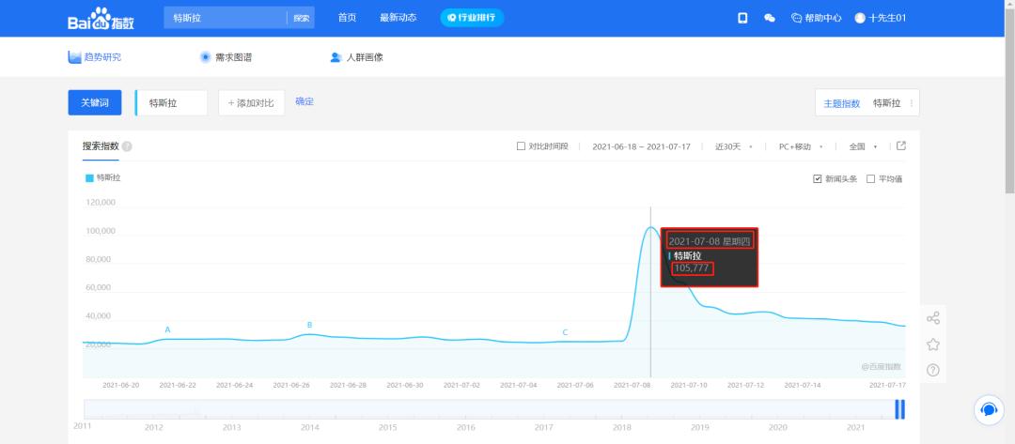Expand the PC+移动 dropdown
The height and width of the screenshot is (444, 1015).
[801, 146]
